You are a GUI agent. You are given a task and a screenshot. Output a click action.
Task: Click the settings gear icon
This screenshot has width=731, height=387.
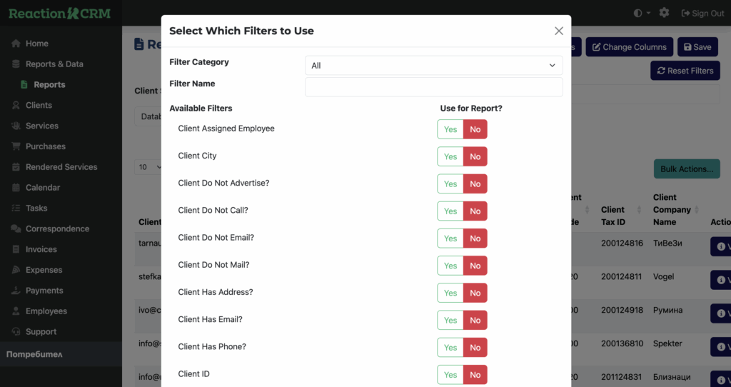[664, 13]
